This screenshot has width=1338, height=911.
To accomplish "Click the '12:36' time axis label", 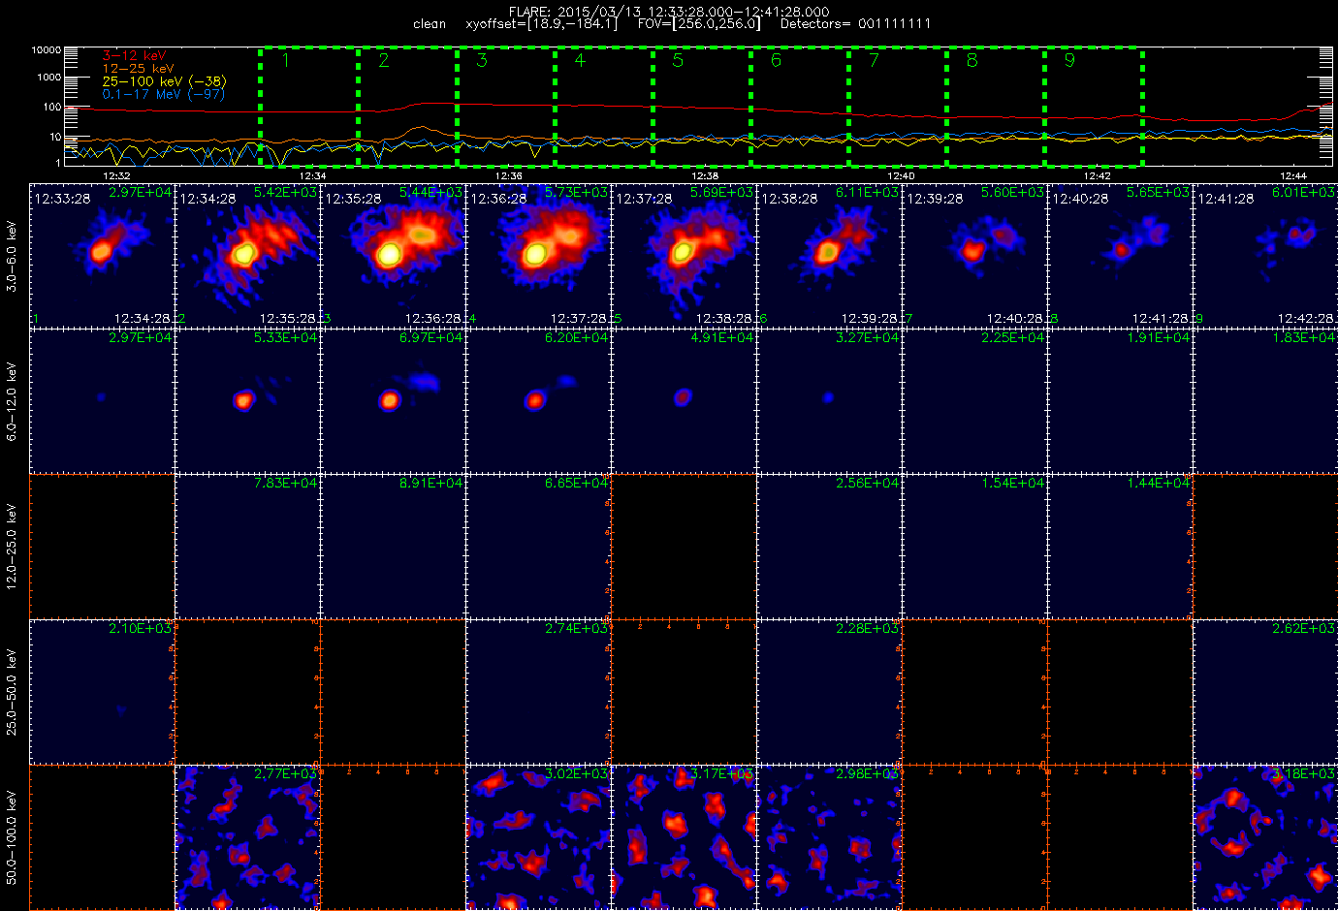I will click(x=509, y=176).
